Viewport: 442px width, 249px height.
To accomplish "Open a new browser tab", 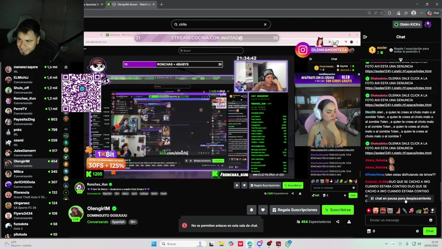I will pyautogui.click(x=161, y=4).
